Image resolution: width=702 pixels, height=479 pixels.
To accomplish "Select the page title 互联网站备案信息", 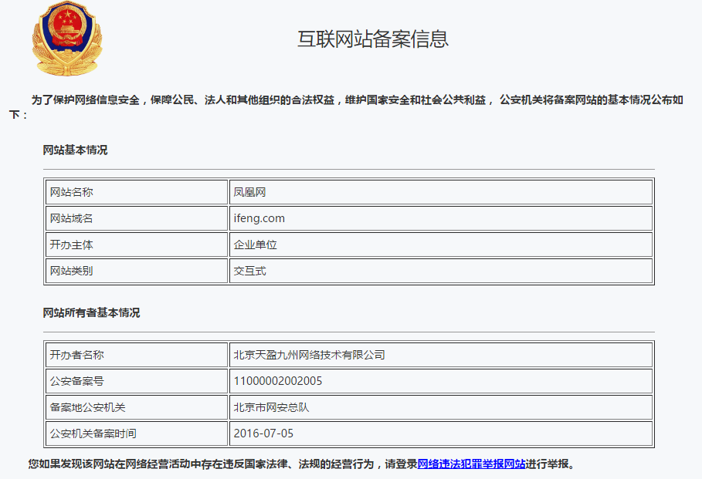I will 373,39.
